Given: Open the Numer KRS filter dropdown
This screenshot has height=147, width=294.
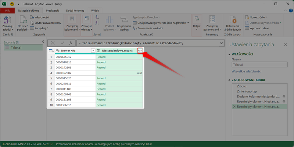Looking at the screenshot, I should (93, 50).
